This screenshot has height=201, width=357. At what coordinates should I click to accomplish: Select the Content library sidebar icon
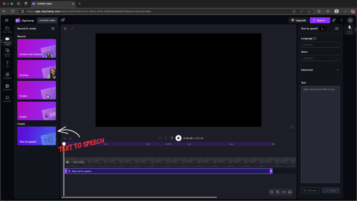click(x=7, y=52)
